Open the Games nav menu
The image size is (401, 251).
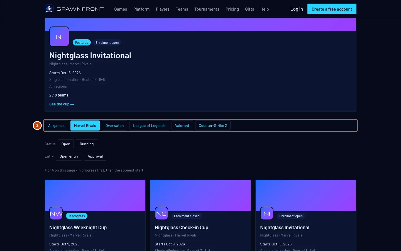pyautogui.click(x=121, y=9)
